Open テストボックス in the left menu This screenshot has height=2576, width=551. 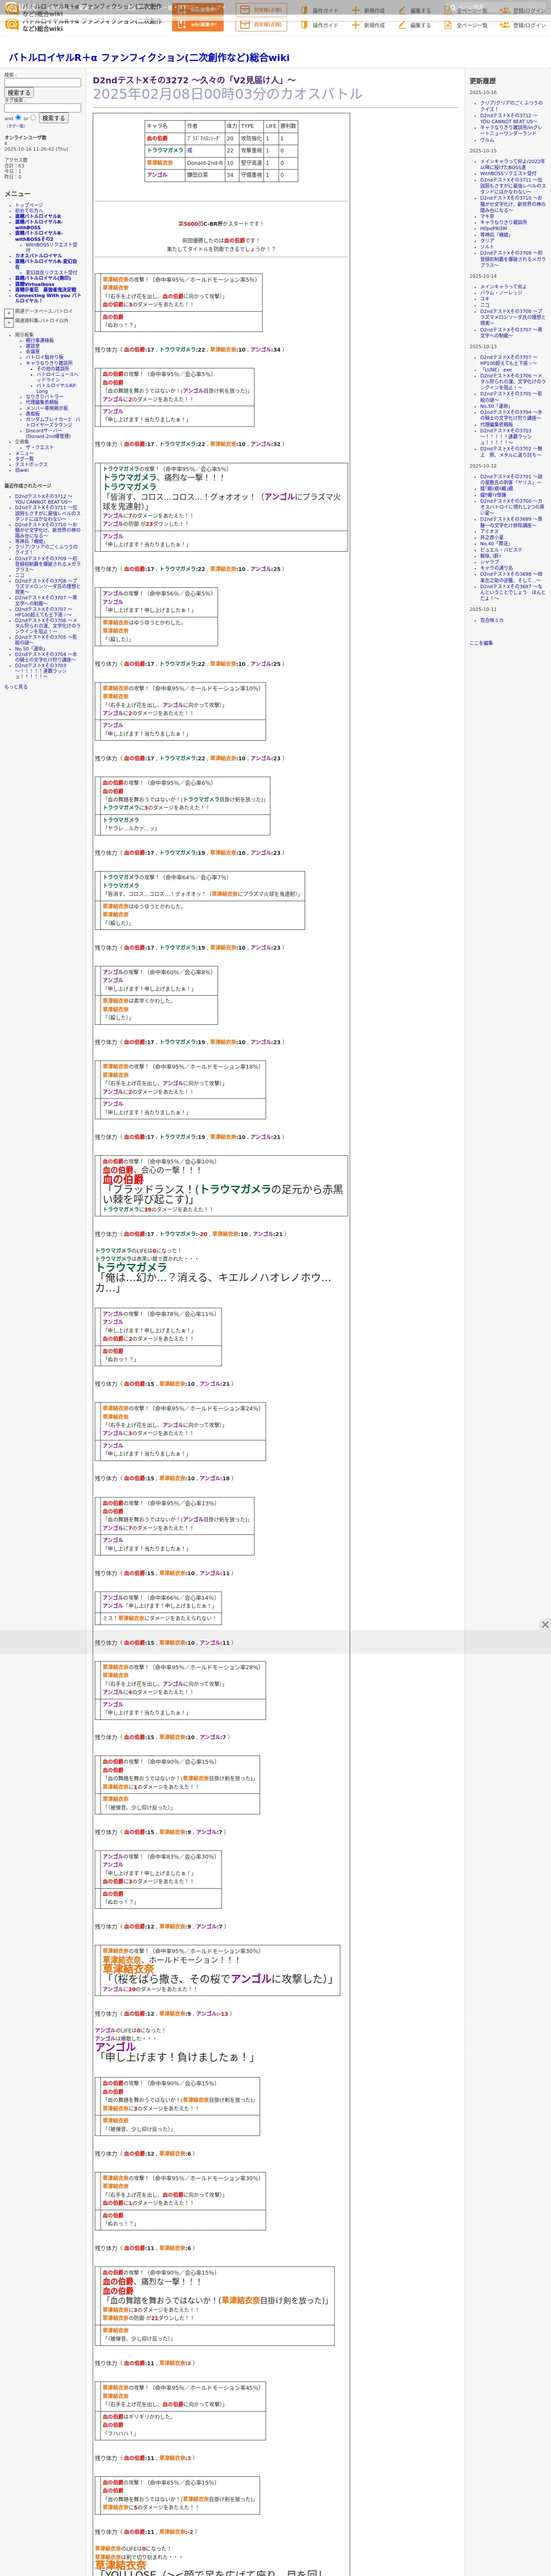click(x=31, y=464)
